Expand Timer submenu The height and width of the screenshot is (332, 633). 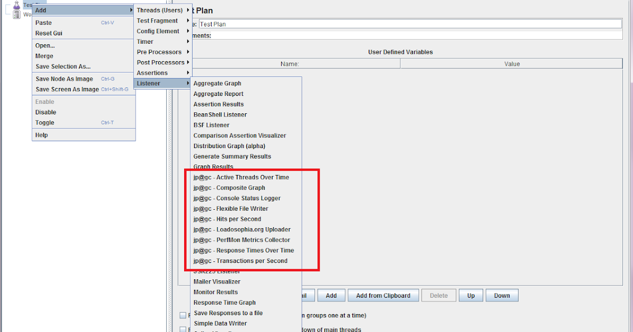point(163,42)
